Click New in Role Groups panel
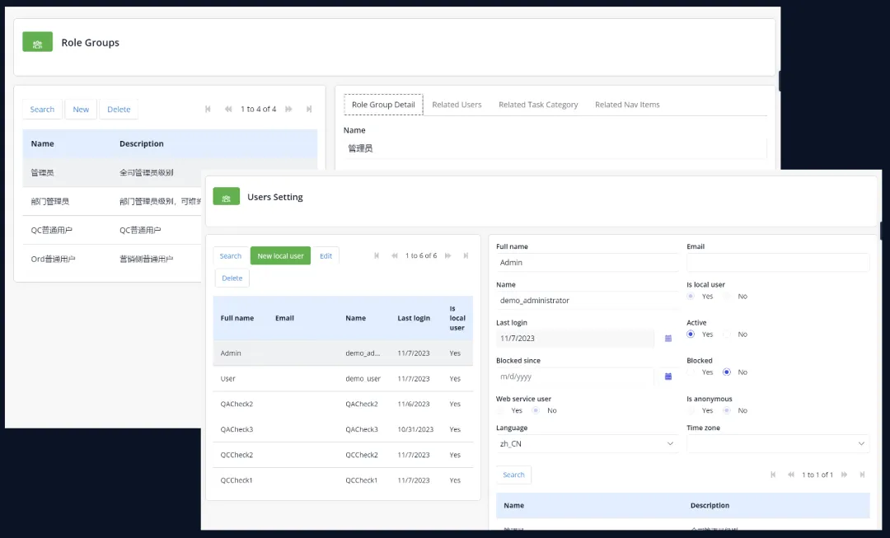 tap(81, 109)
